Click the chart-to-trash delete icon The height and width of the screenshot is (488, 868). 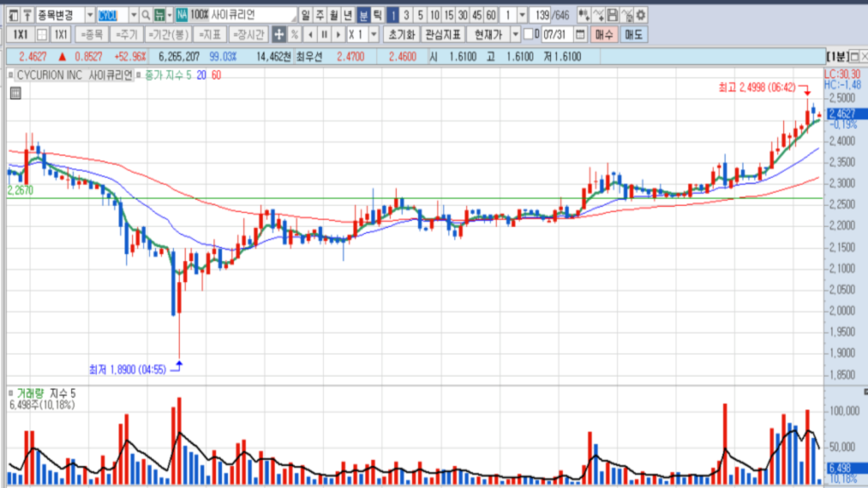[626, 15]
